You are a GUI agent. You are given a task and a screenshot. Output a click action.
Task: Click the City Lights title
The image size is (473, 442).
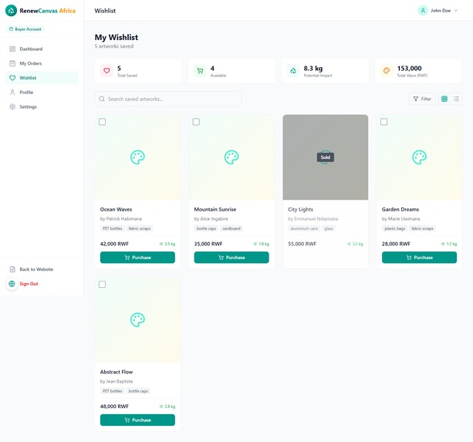tap(300, 209)
